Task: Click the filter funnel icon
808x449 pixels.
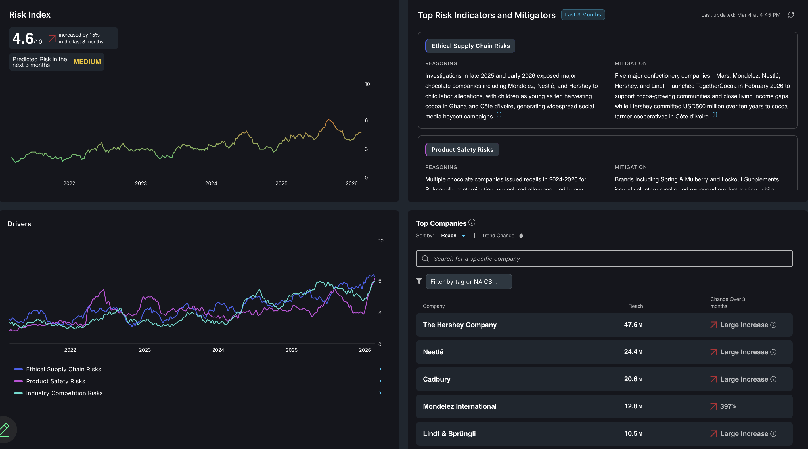Action: [x=419, y=281]
